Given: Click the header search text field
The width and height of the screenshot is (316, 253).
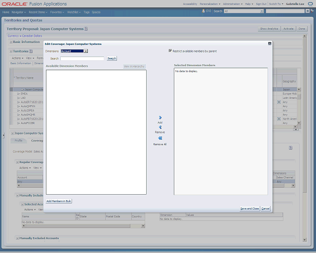Looking at the screenshot, I should pos(285,11).
